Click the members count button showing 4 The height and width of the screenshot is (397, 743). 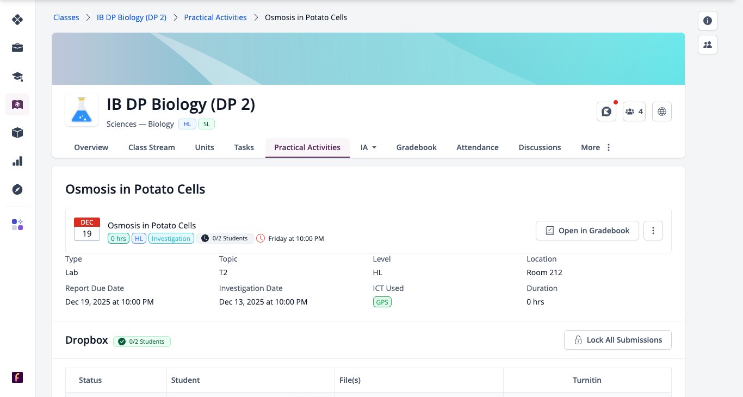pos(634,111)
